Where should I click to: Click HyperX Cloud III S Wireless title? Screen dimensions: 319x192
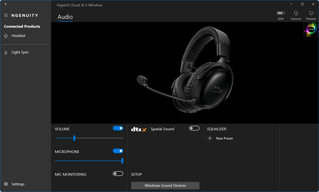80,5
